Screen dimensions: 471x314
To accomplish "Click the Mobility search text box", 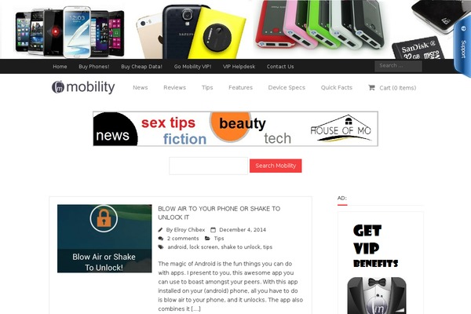I will [209, 166].
